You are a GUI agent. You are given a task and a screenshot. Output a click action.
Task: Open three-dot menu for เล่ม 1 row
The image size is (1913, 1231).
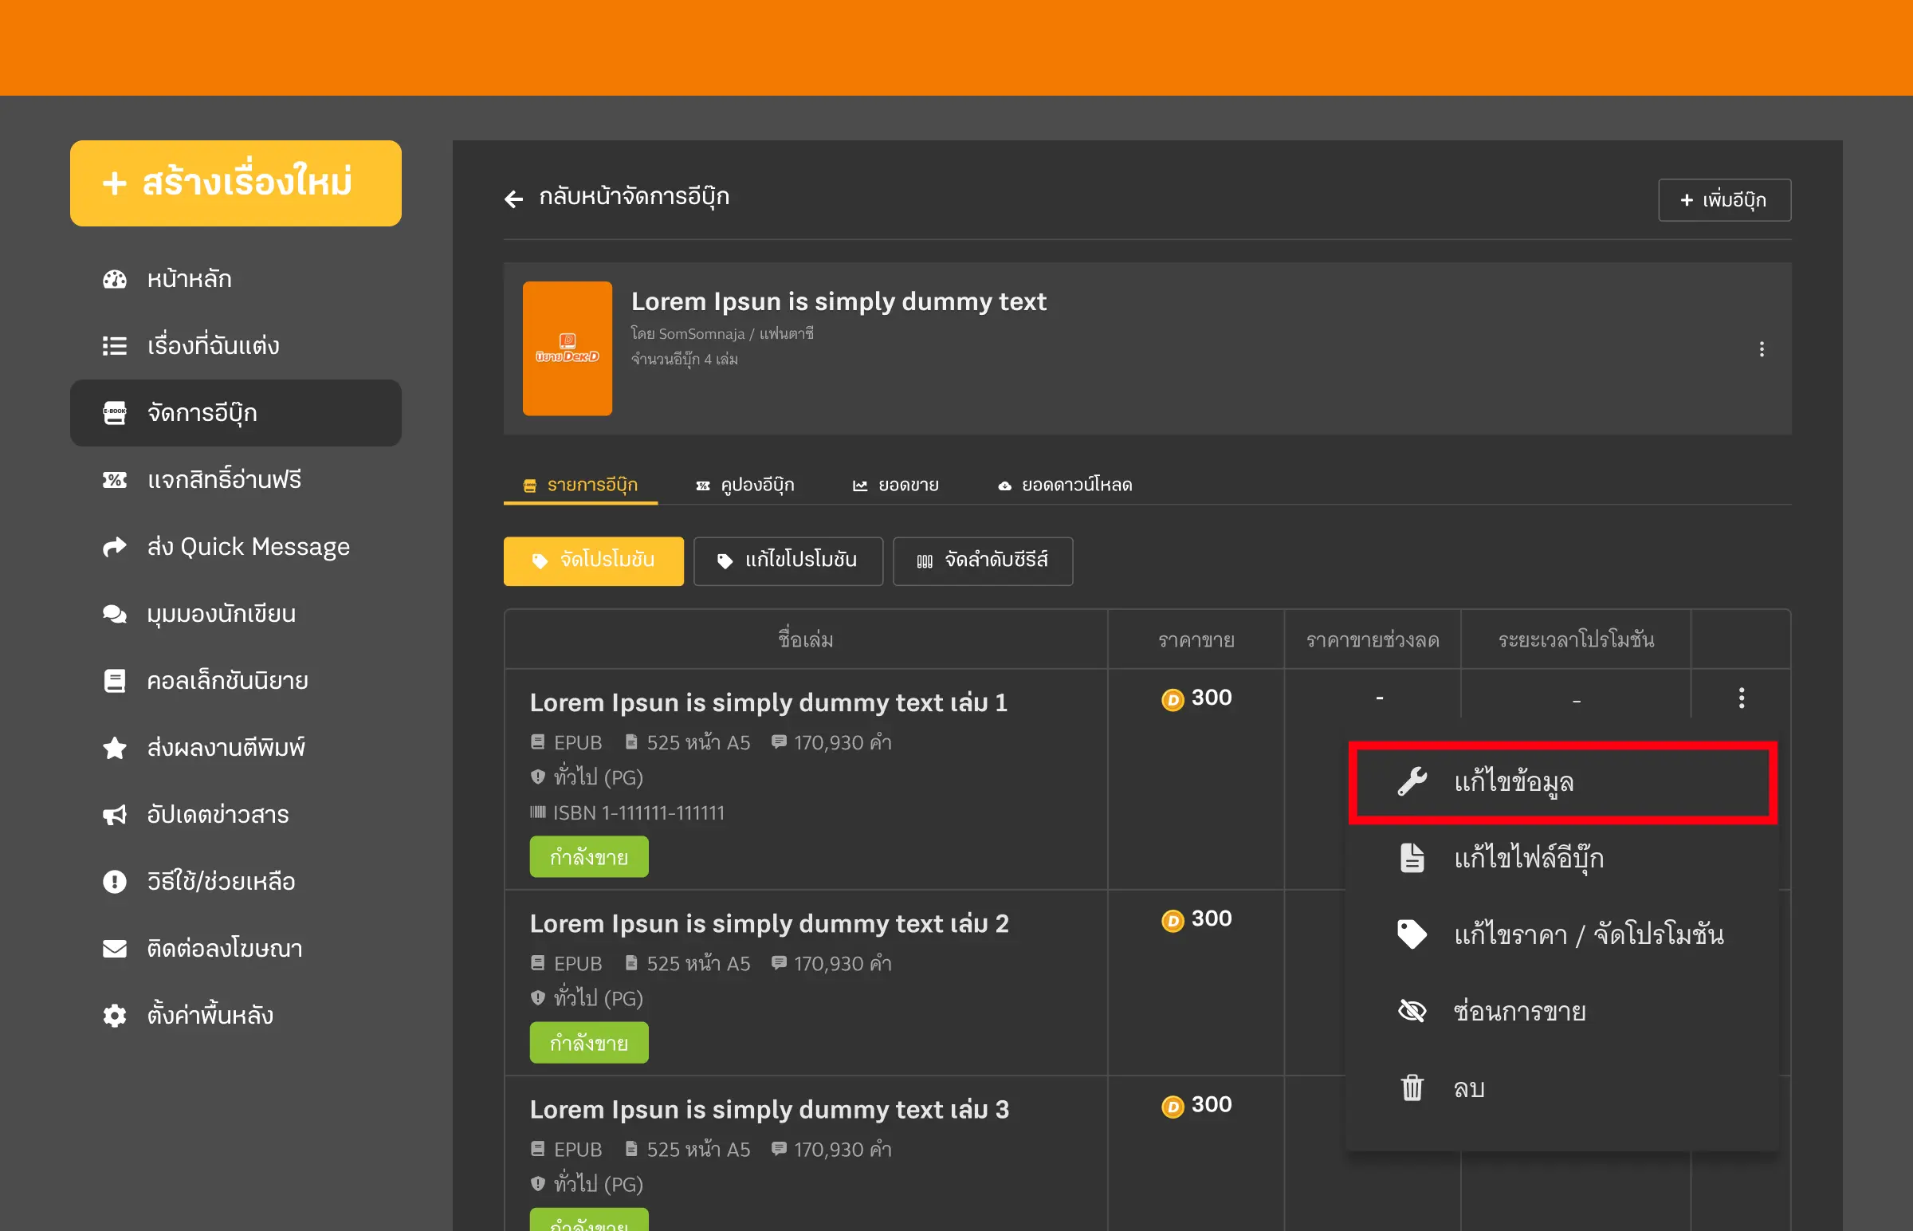pyautogui.click(x=1741, y=698)
